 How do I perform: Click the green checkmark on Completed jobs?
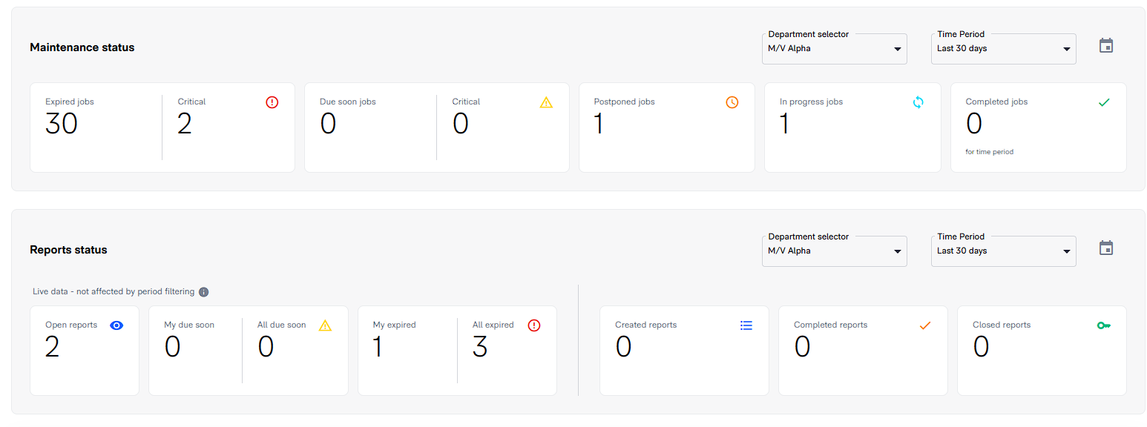[1103, 102]
